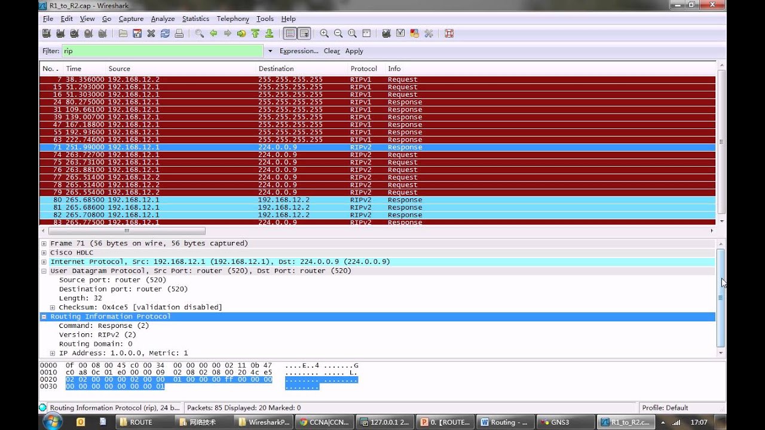Expand the Internet Protocol section
Viewport: 765px width, 430px height.
[x=44, y=262]
